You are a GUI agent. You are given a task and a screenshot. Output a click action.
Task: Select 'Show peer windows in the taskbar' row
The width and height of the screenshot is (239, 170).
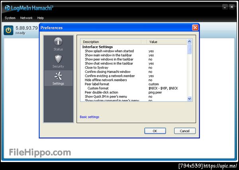click(134, 59)
